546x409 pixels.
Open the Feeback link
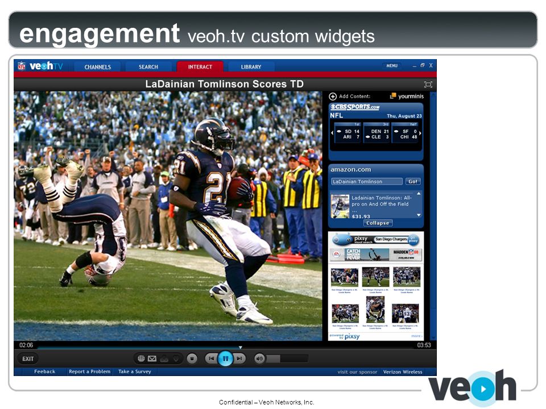44,372
